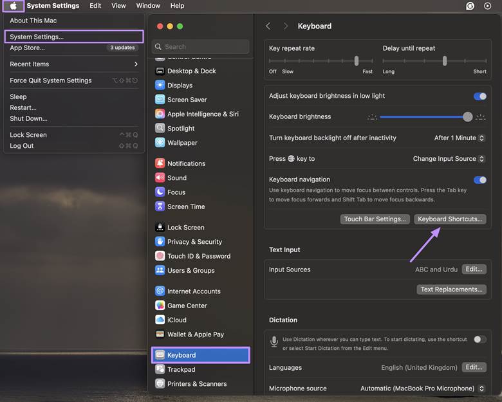Image resolution: width=502 pixels, height=402 pixels.
Task: Select the Trackpad sidebar icon
Action: [x=160, y=369]
